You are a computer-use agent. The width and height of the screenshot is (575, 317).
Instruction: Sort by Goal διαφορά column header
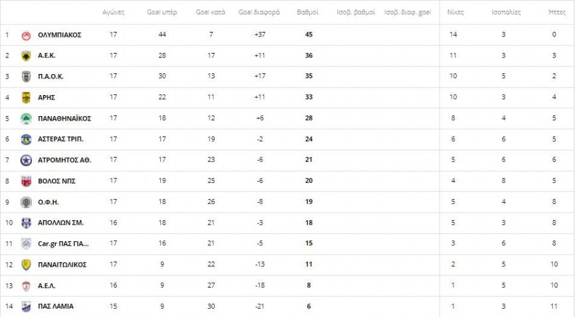259,12
